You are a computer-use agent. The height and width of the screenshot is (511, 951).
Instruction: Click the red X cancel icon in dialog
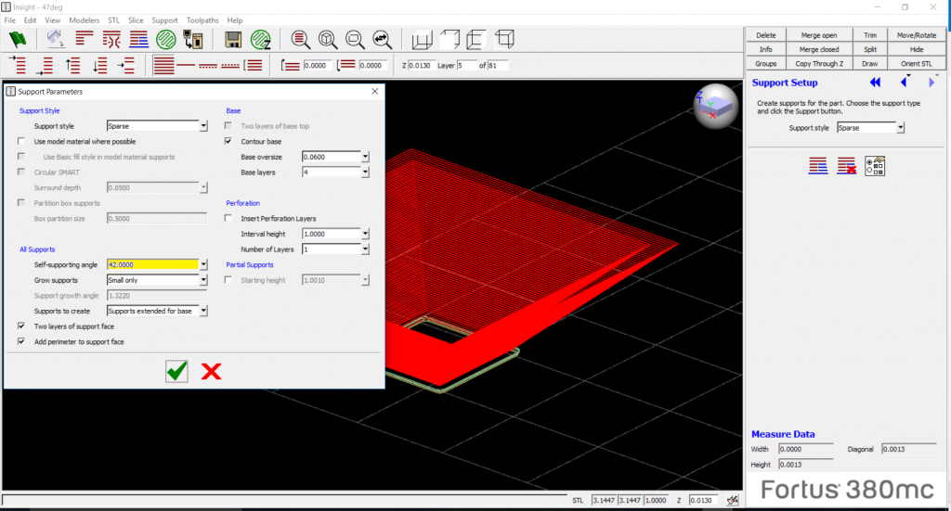[212, 371]
